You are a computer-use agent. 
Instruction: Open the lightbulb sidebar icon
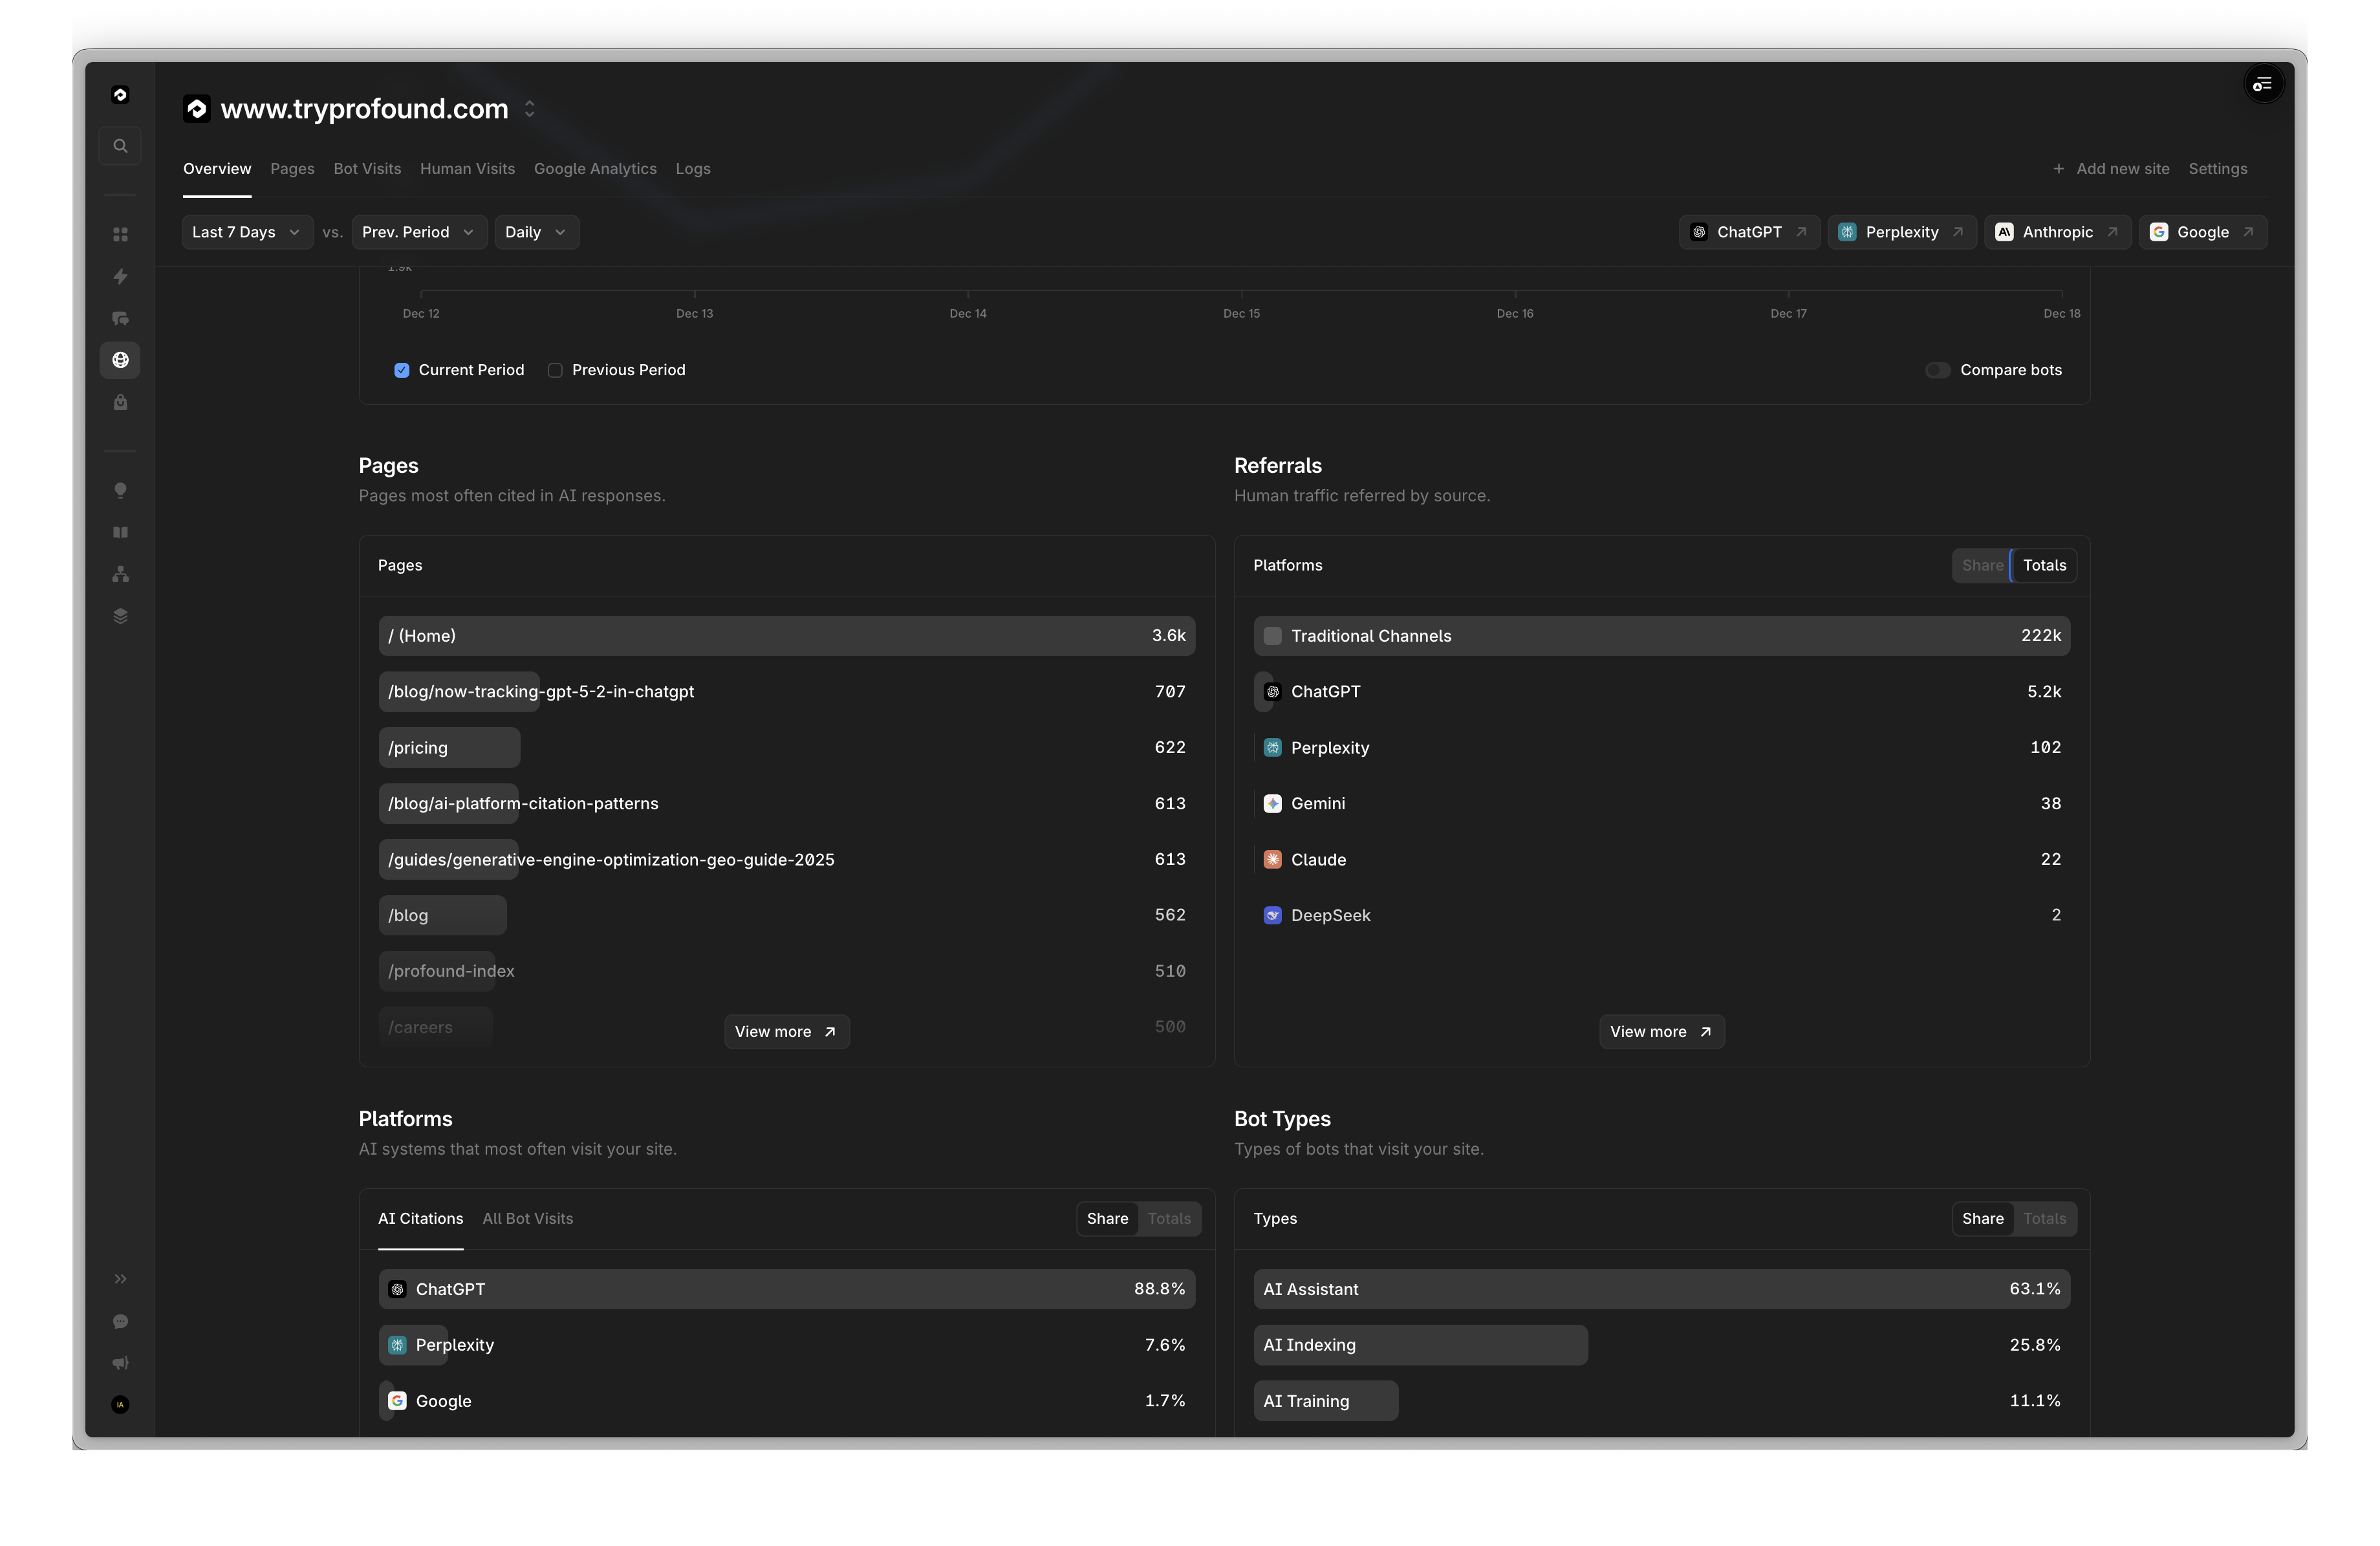[x=120, y=490]
